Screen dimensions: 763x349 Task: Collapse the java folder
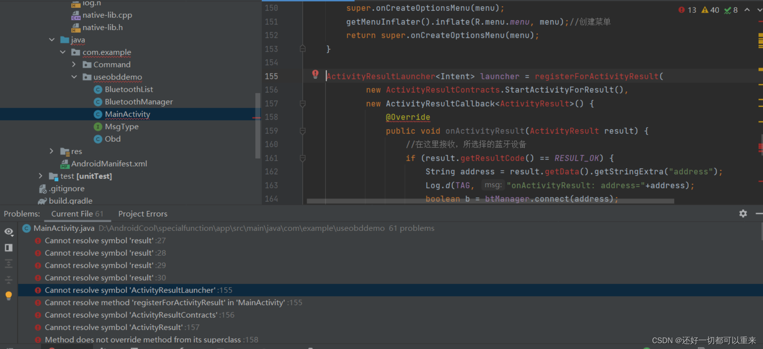52,40
